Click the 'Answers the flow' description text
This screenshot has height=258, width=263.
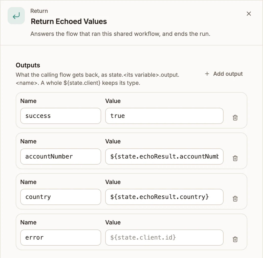click(x=120, y=34)
